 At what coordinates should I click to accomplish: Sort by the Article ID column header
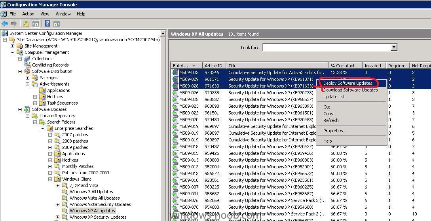click(x=214, y=65)
